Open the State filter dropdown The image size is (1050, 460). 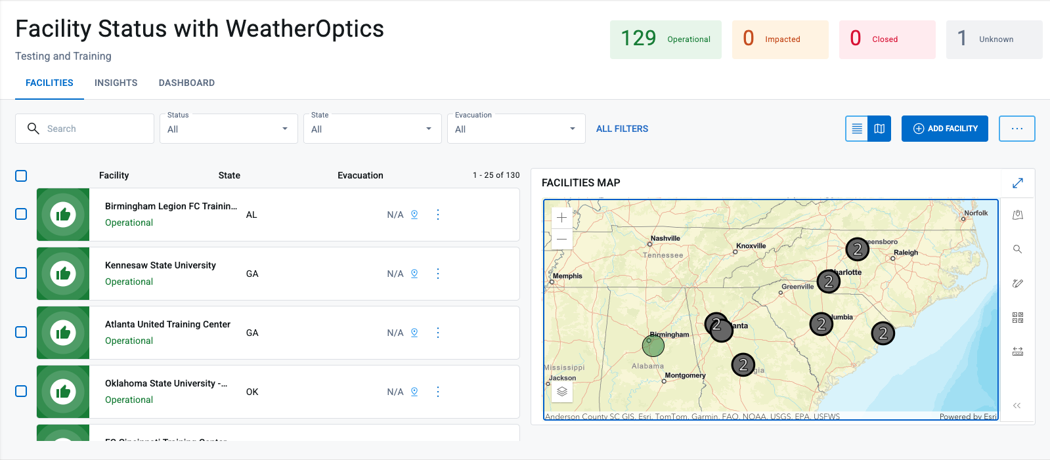[372, 129]
